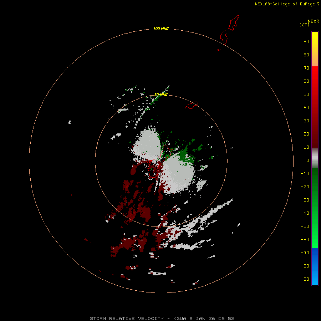Click the -90 knot scale label
Screen dimensions: 321x321
click(305, 279)
